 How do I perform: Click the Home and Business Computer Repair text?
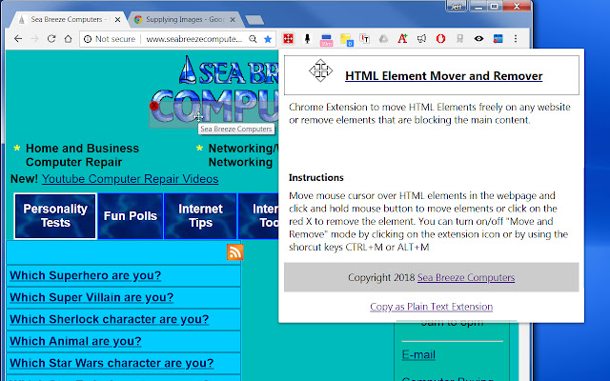click(x=82, y=155)
